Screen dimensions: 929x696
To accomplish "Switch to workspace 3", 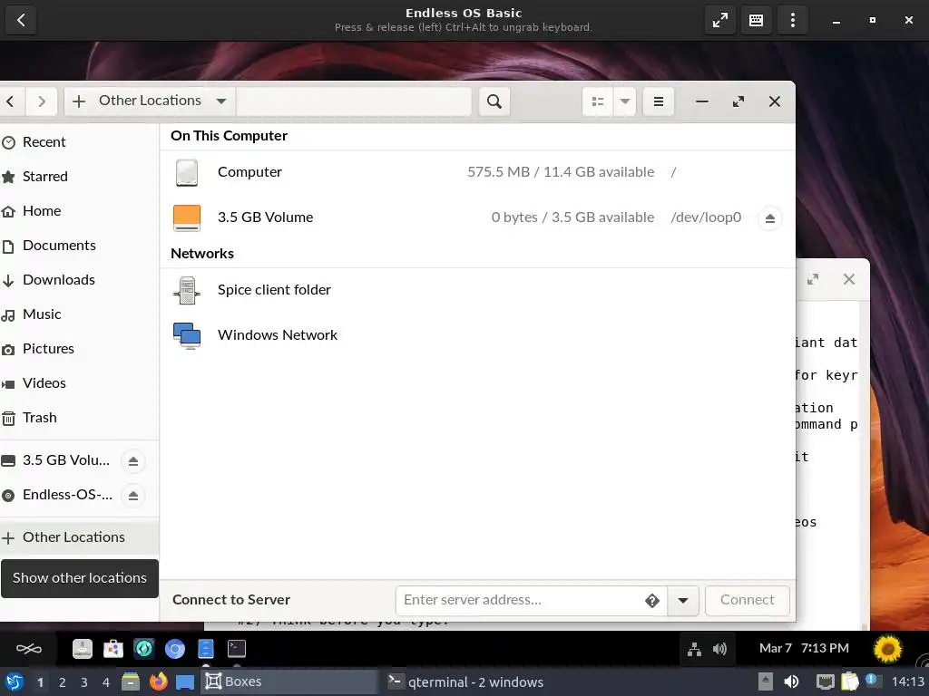I will 84,682.
